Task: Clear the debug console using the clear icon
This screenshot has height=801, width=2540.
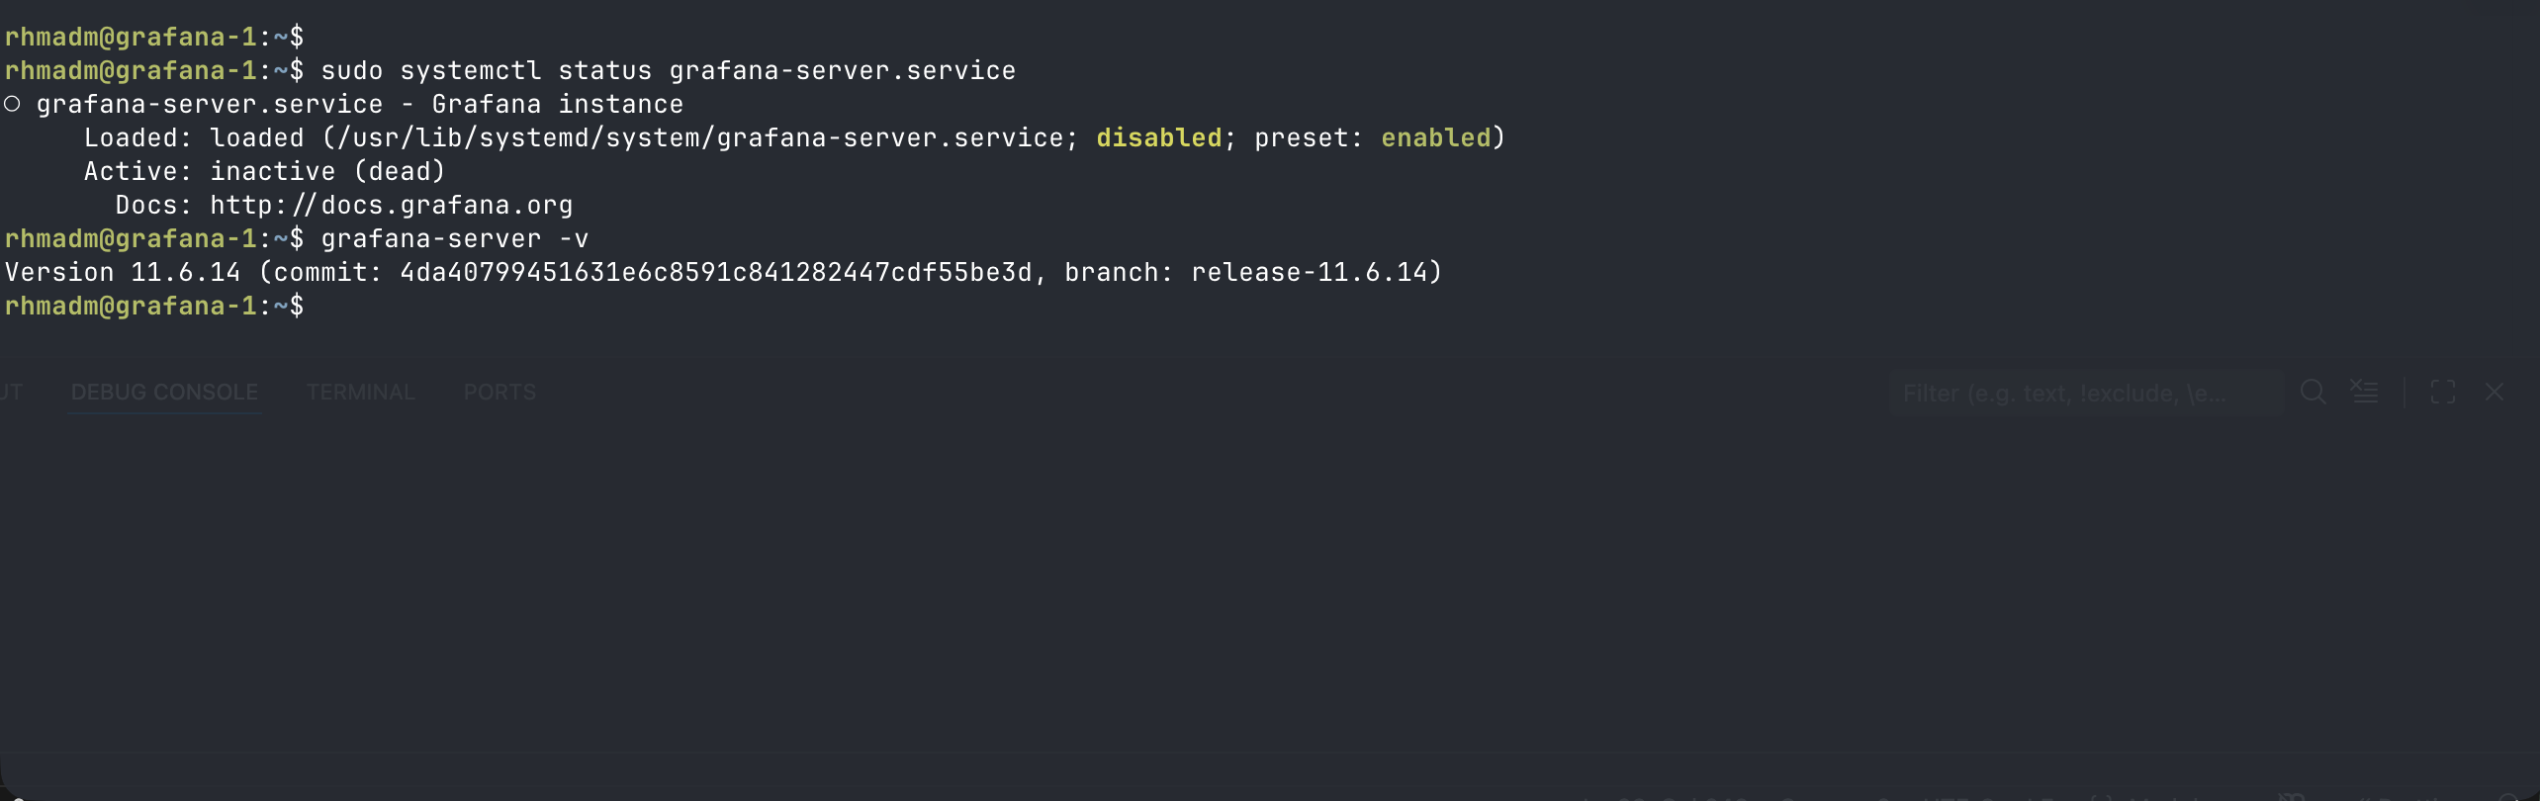Action: (x=2365, y=392)
